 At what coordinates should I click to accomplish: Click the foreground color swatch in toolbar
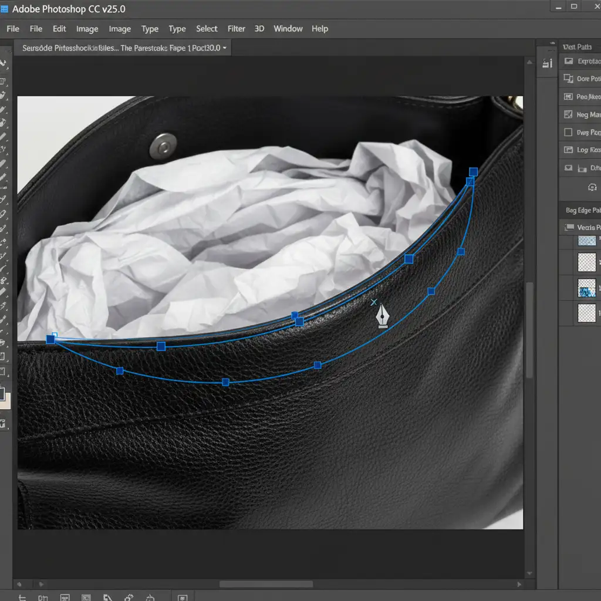(x=2, y=393)
